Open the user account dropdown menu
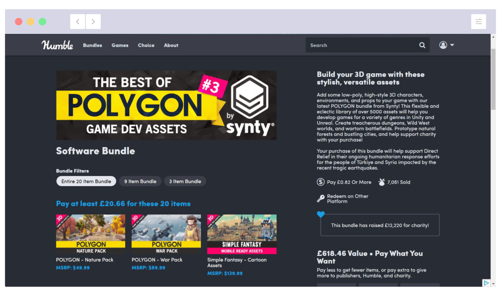Viewport: 501px width, 296px height. pyautogui.click(x=446, y=45)
